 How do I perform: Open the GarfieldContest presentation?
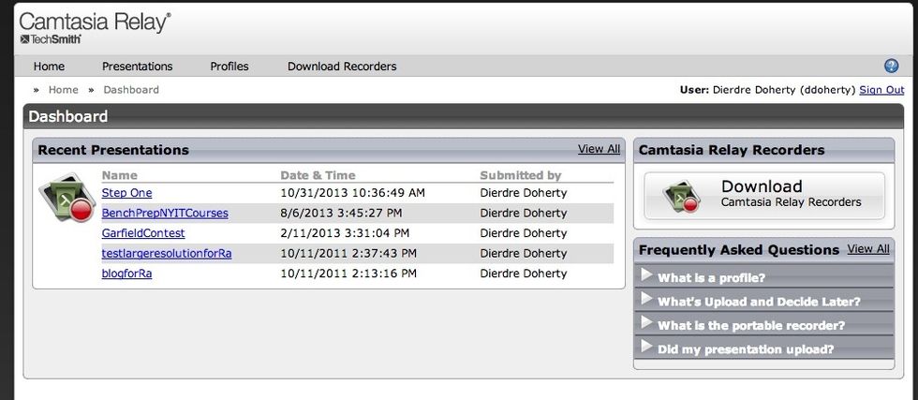[143, 233]
